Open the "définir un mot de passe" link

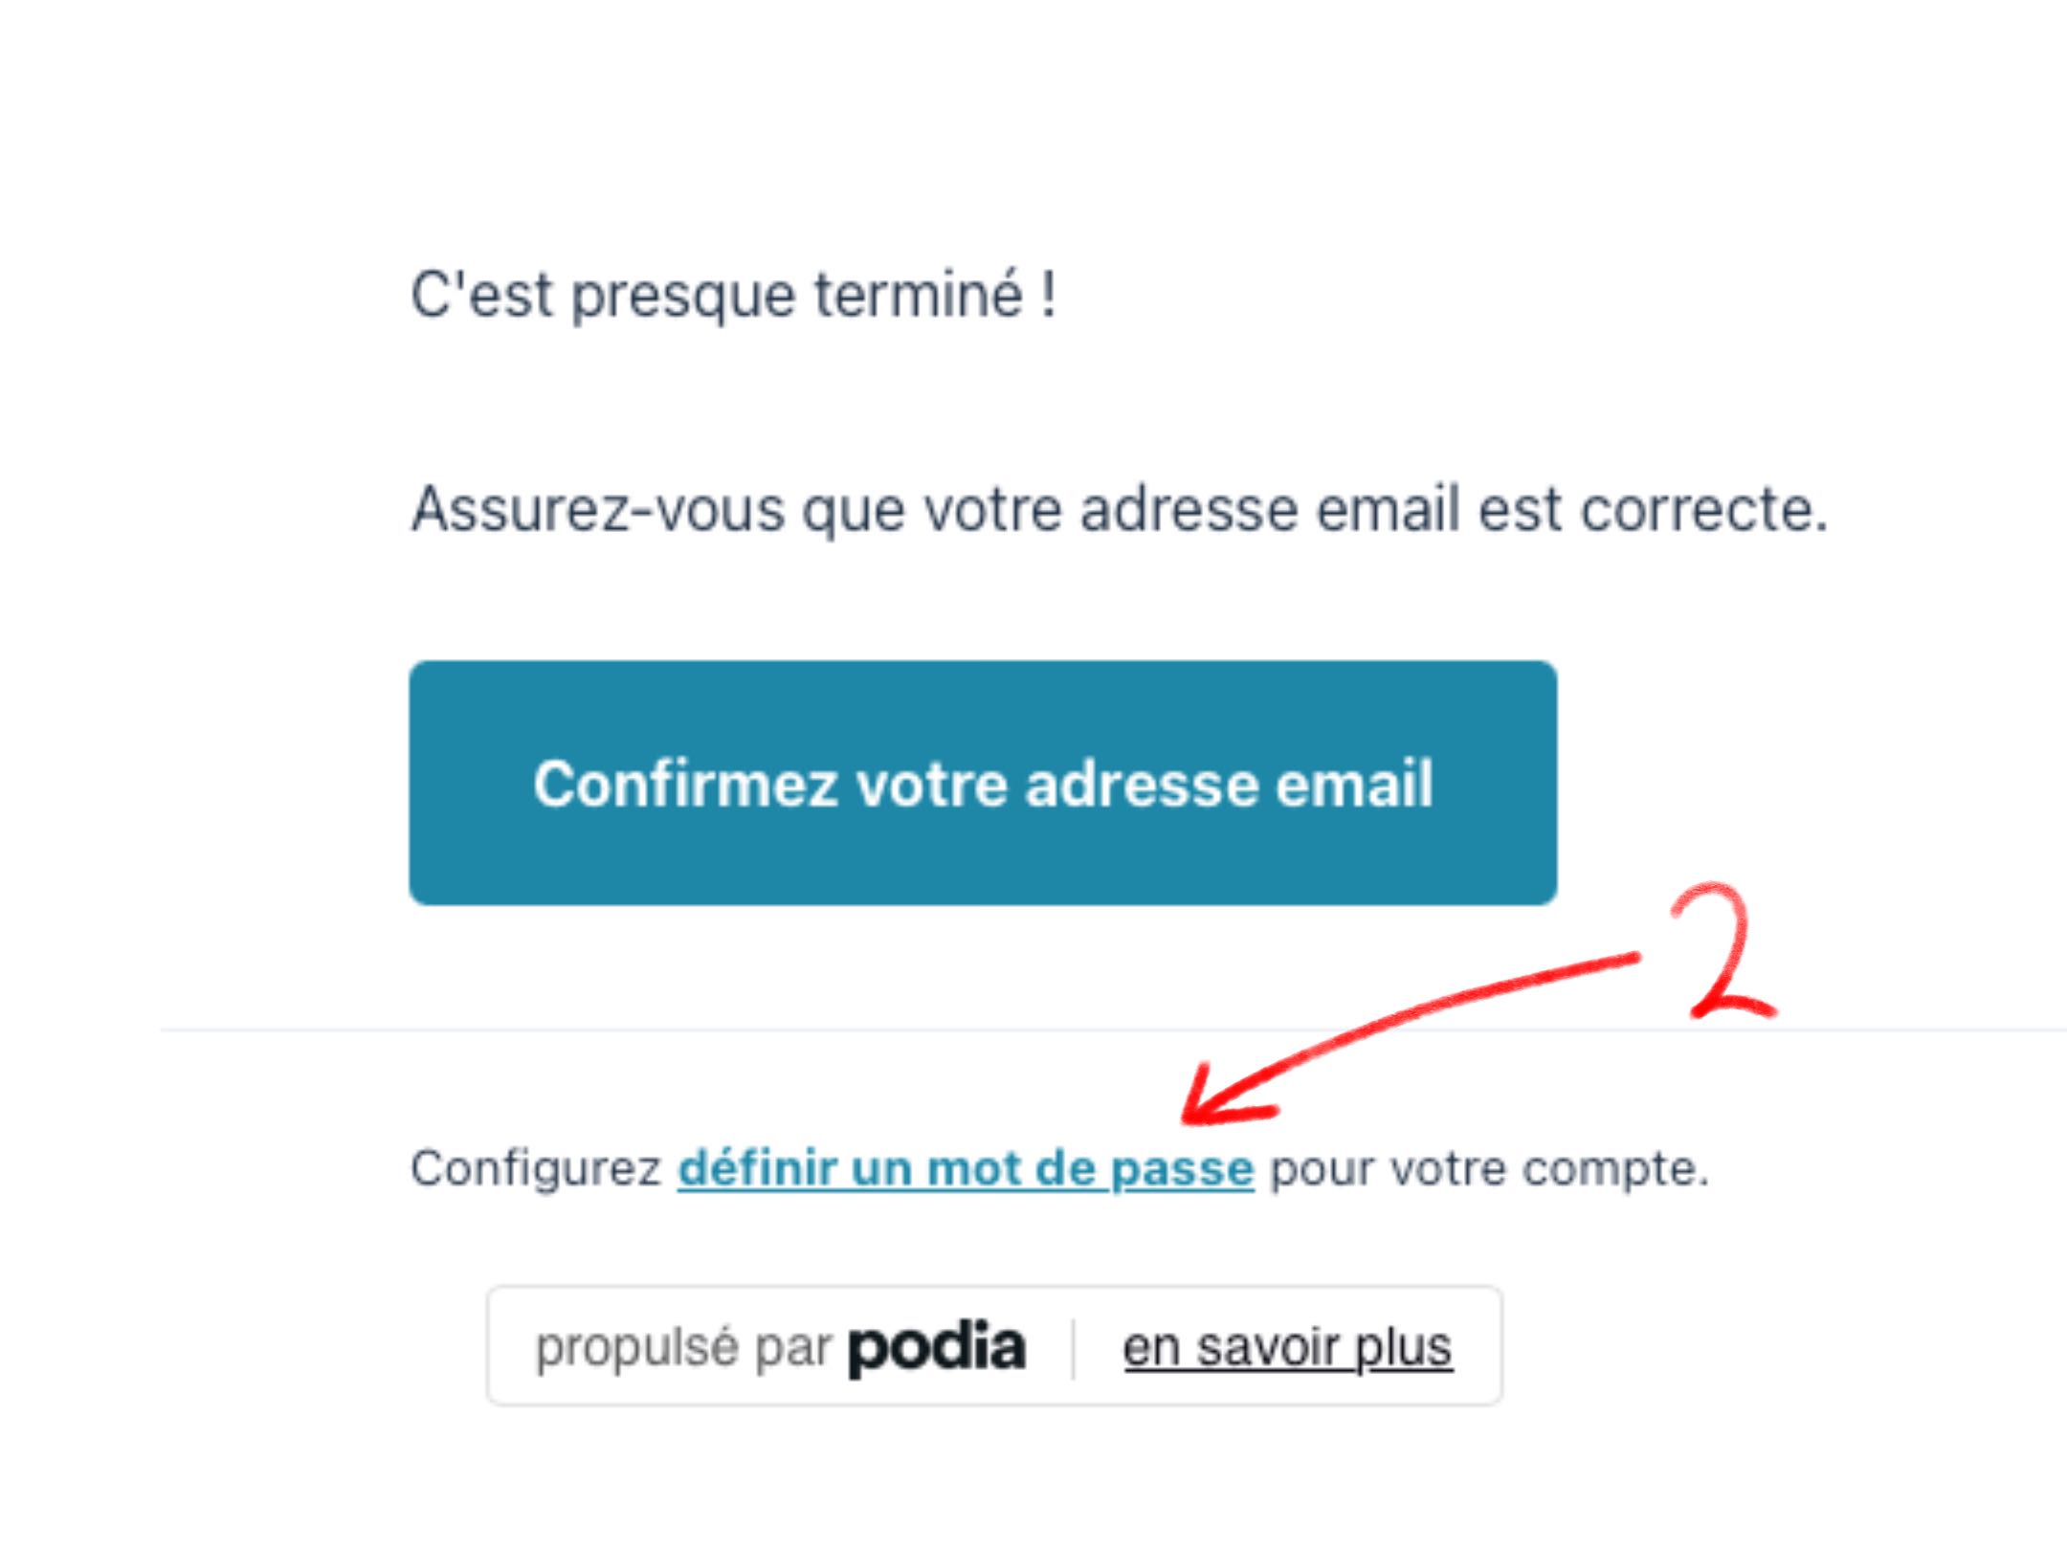click(965, 1168)
